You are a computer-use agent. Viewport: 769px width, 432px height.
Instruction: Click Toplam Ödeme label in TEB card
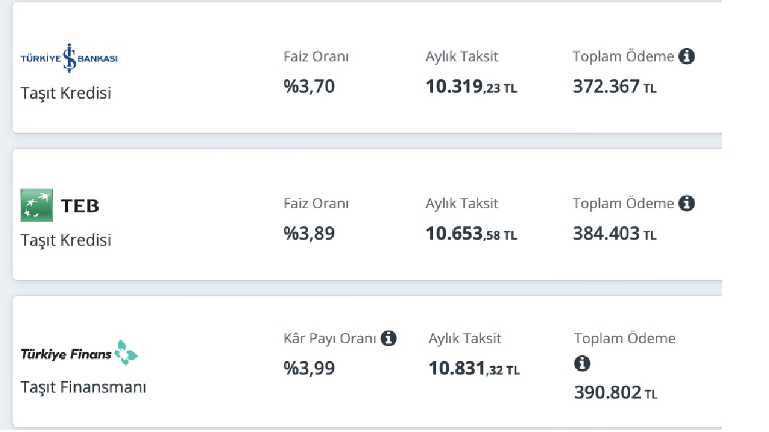pyautogui.click(x=624, y=204)
